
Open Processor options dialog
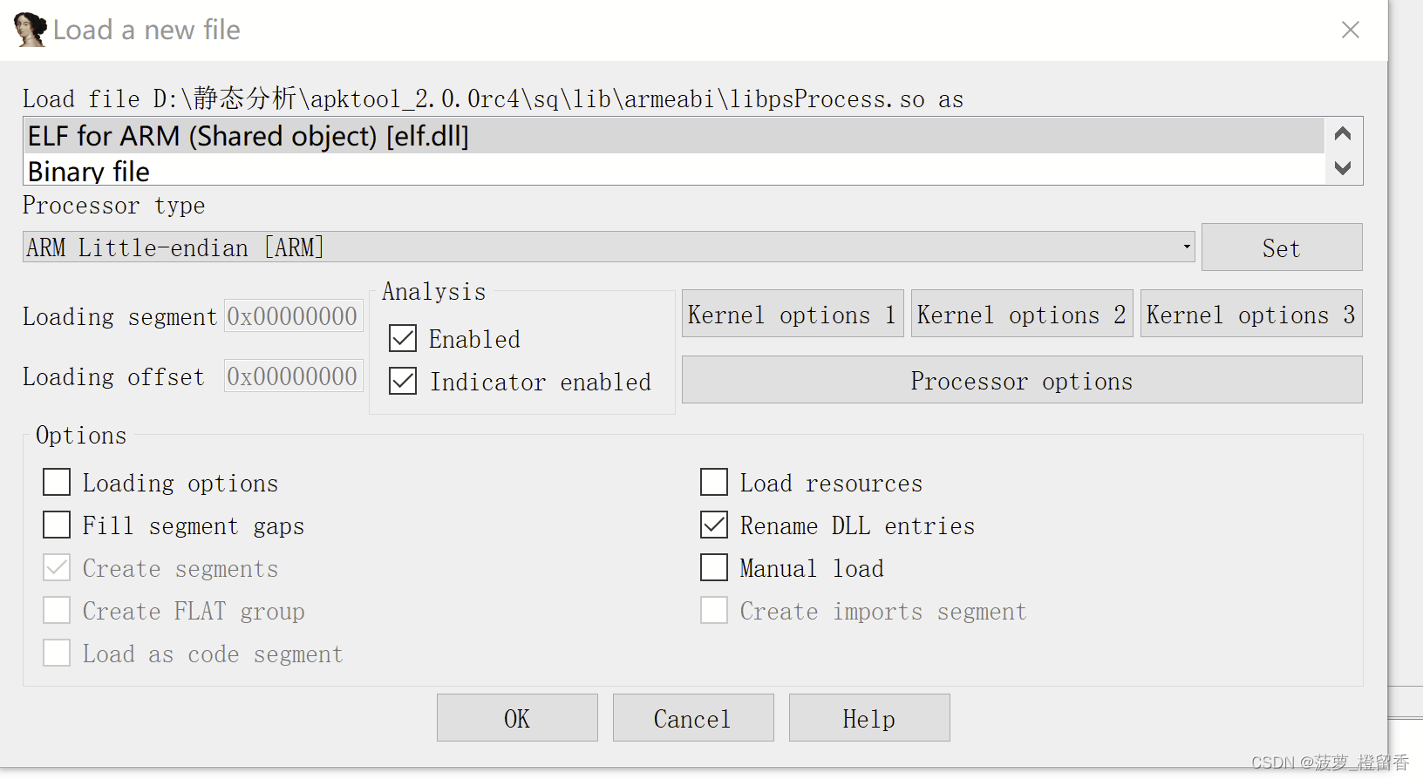(1021, 380)
